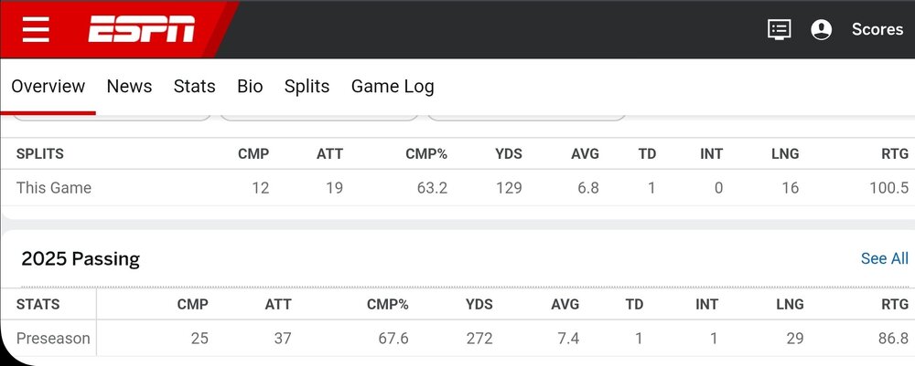Go to Scores in the header

click(x=877, y=29)
